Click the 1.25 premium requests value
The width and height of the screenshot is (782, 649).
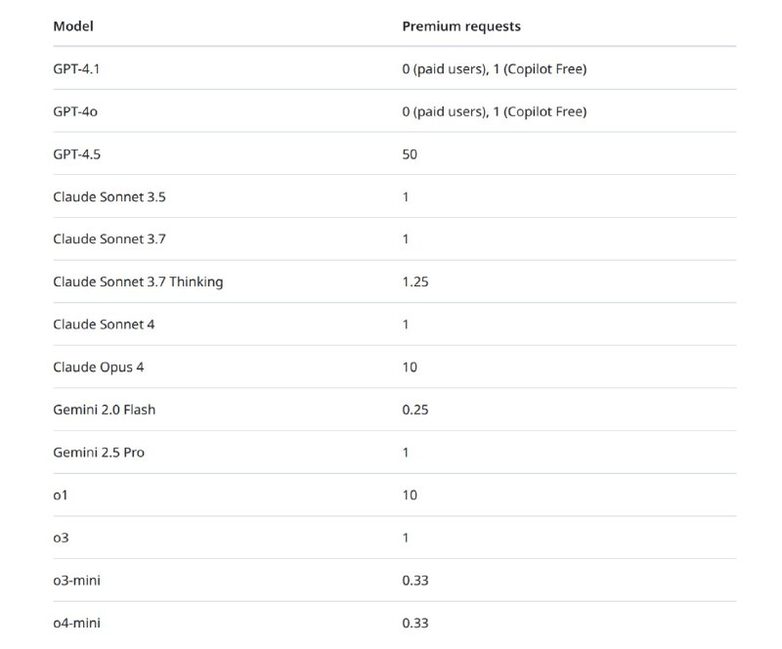click(x=415, y=281)
